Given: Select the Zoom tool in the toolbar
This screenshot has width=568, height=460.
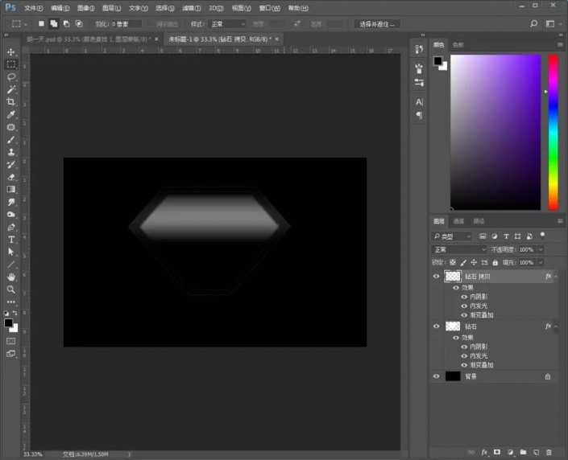Looking at the screenshot, I should (11, 289).
